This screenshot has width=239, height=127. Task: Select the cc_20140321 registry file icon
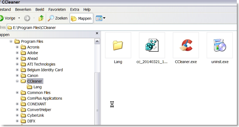click(152, 45)
